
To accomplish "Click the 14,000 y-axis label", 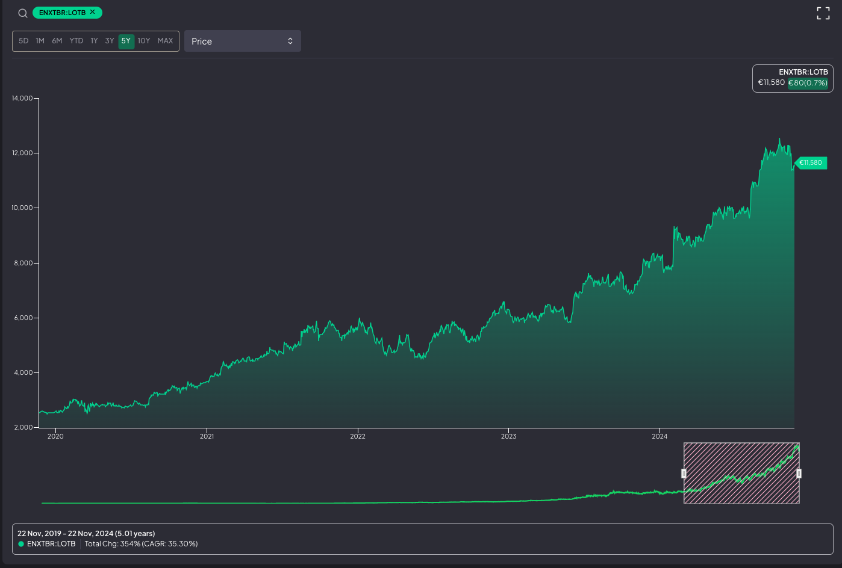I will tap(22, 98).
